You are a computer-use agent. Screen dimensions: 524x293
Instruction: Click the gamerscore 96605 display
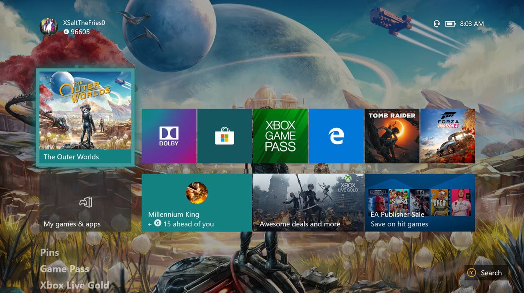point(81,32)
